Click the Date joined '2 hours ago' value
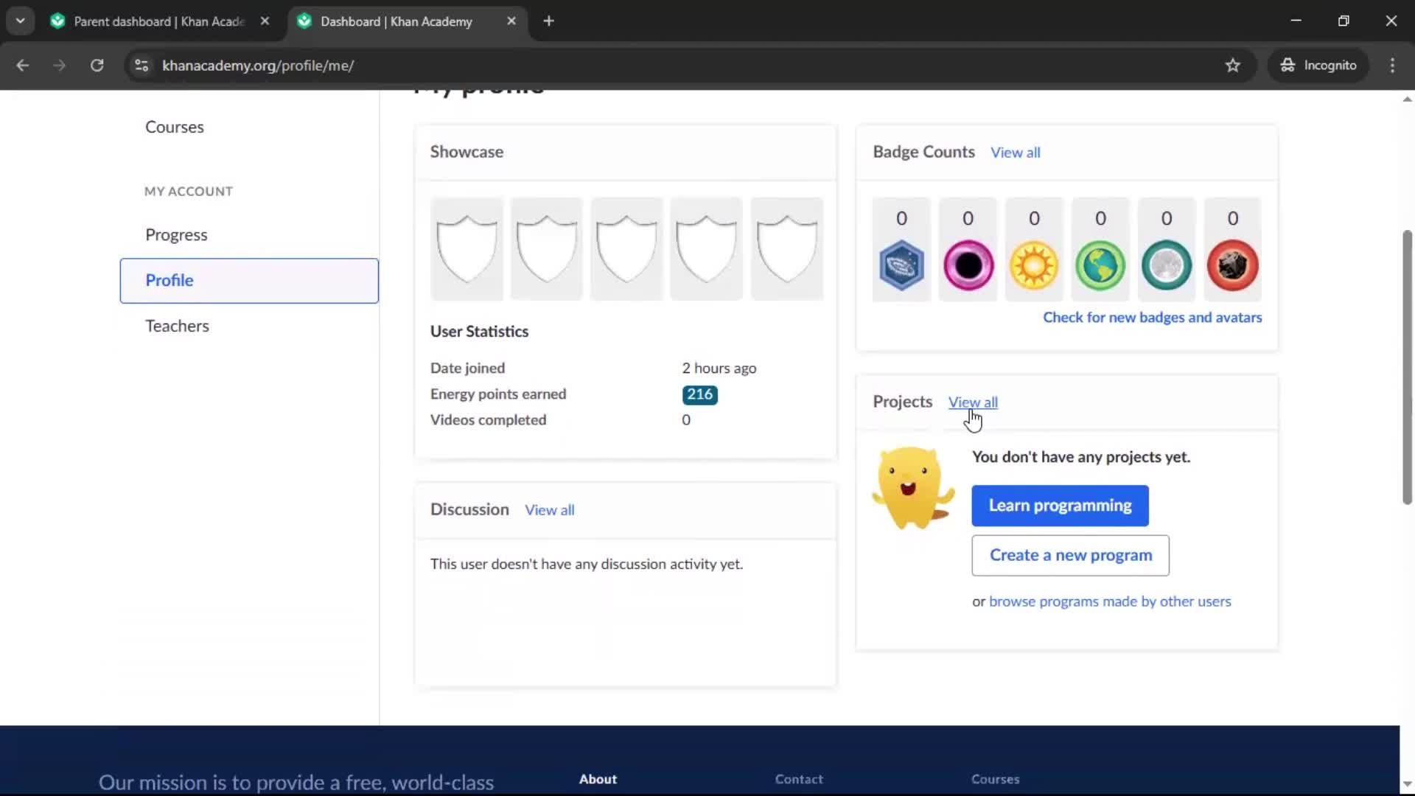 coord(719,368)
